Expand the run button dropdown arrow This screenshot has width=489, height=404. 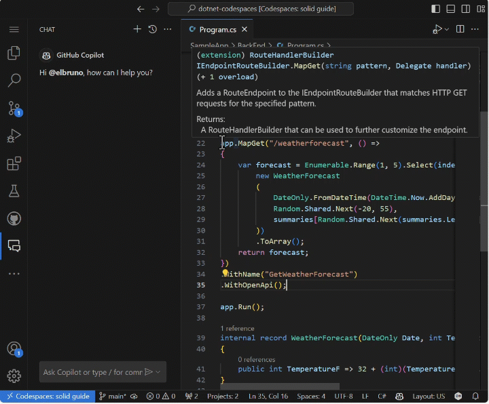pos(446,29)
